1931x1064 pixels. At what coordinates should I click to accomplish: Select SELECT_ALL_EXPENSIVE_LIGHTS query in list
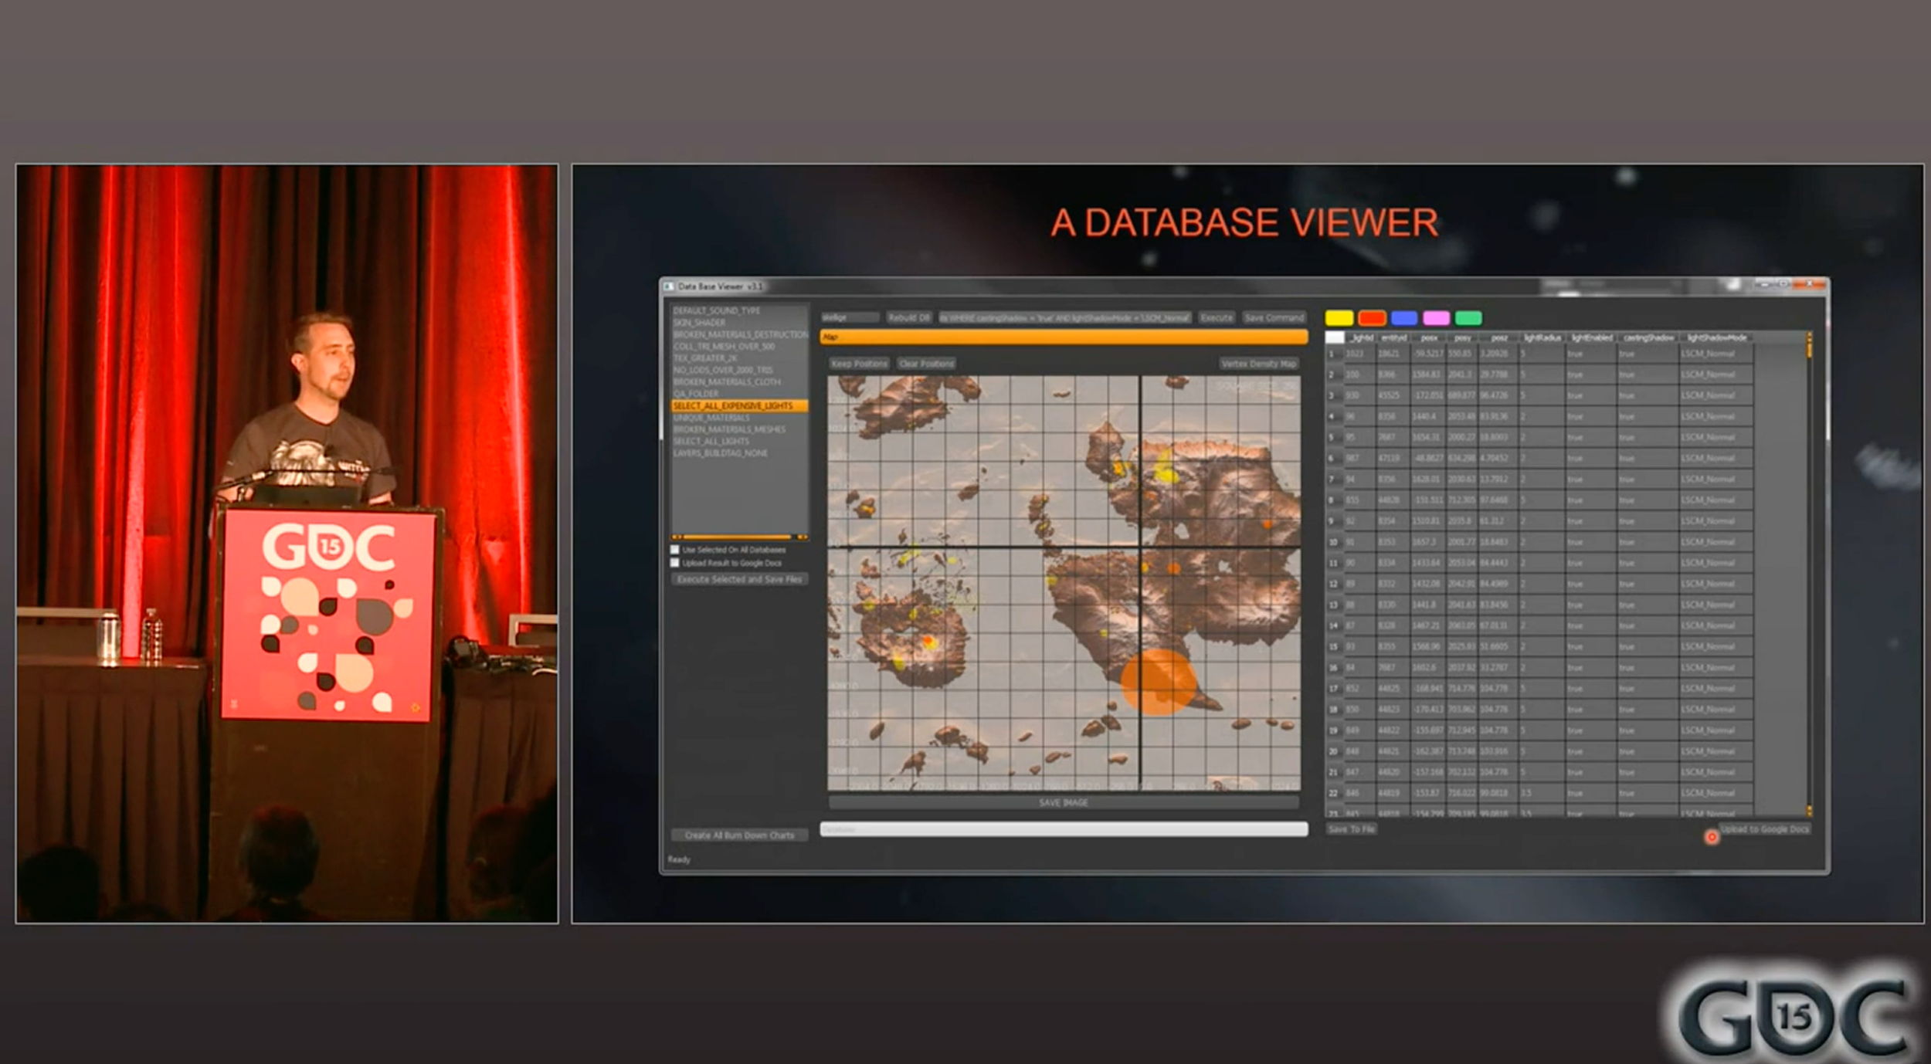(732, 406)
